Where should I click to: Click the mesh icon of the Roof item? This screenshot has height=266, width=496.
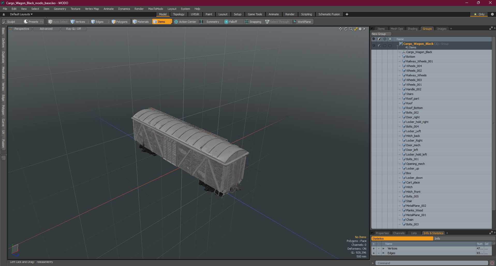click(x=404, y=103)
